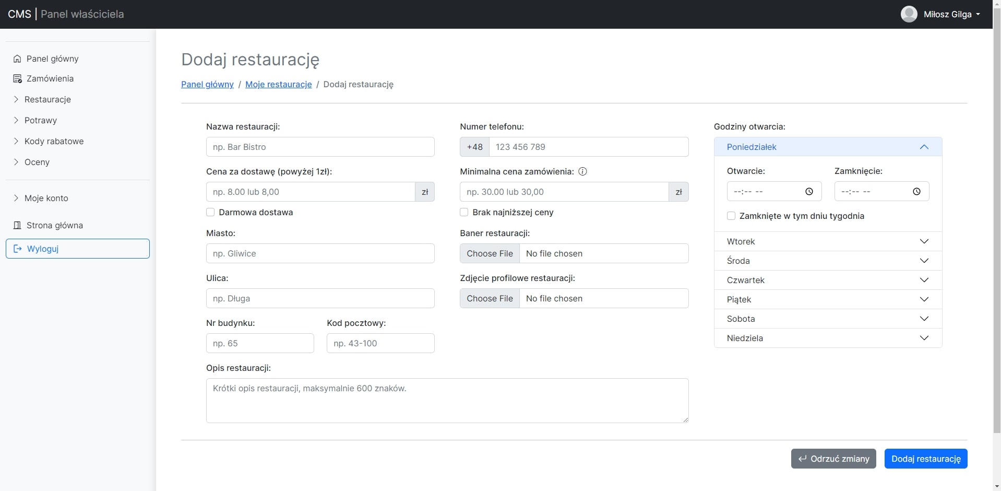The width and height of the screenshot is (1001, 491).
Task: Click the clock icon in the Otwarcie time field
Action: click(x=809, y=192)
